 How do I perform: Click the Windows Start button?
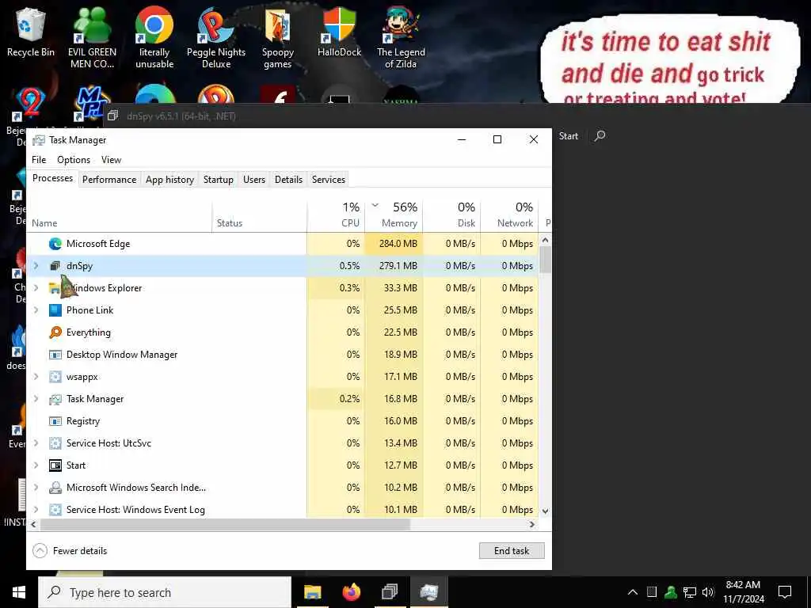coord(19,592)
